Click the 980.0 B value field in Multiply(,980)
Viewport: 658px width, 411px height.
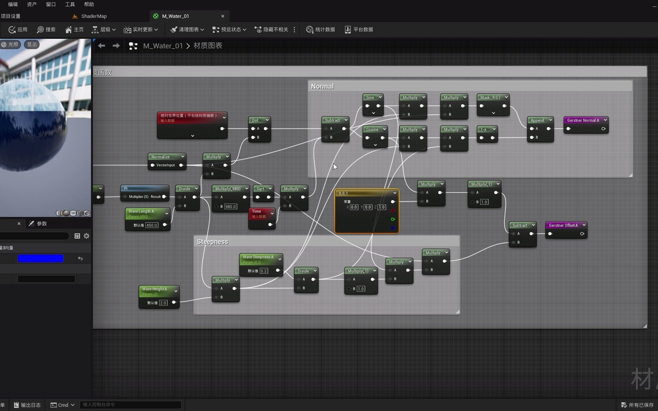coord(230,207)
